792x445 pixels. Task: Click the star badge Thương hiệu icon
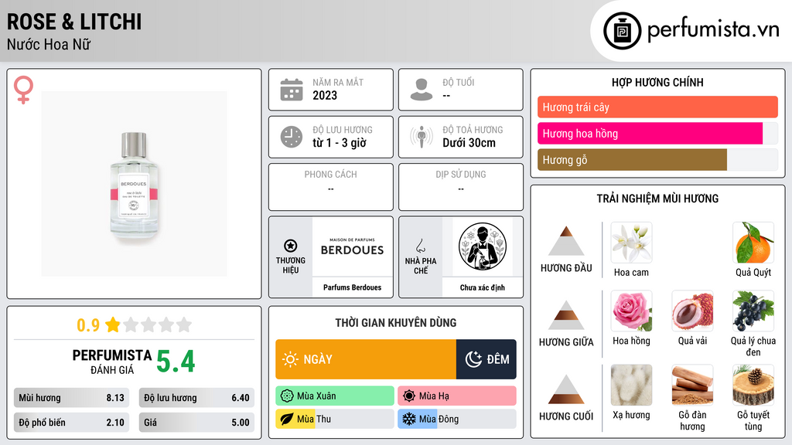(x=291, y=246)
